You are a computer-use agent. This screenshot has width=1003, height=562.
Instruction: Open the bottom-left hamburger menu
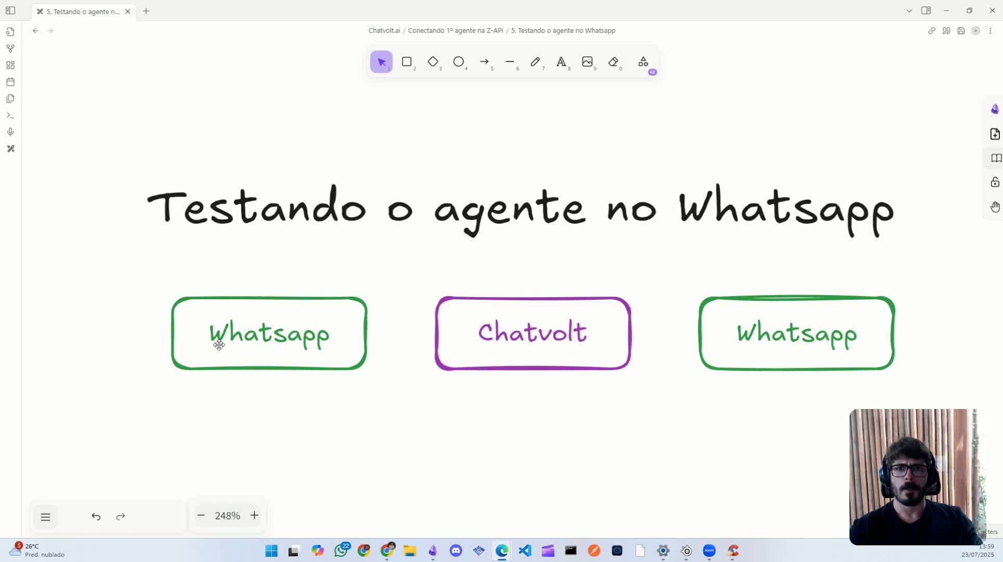[x=46, y=517]
